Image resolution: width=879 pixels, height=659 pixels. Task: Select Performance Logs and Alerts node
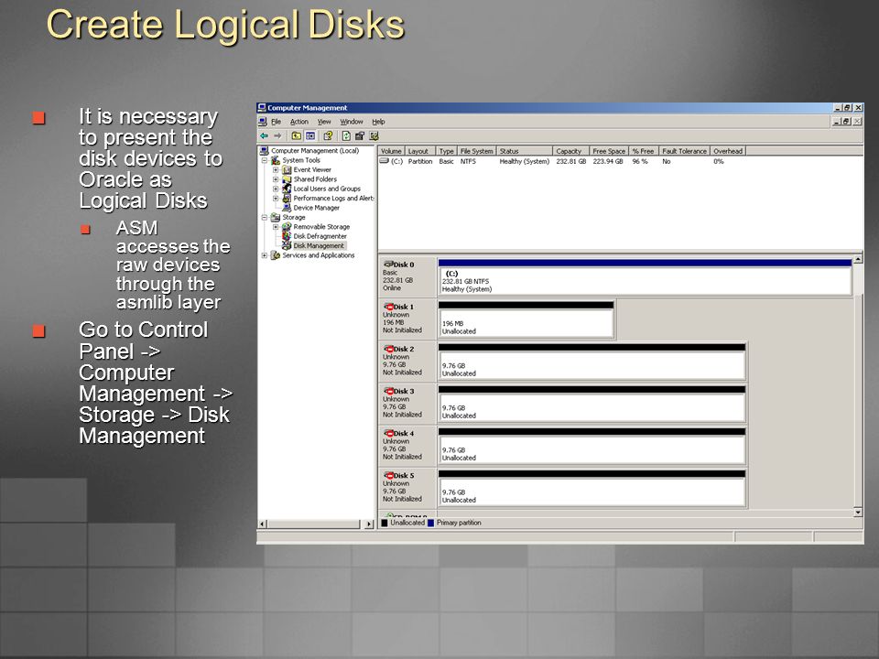click(333, 199)
